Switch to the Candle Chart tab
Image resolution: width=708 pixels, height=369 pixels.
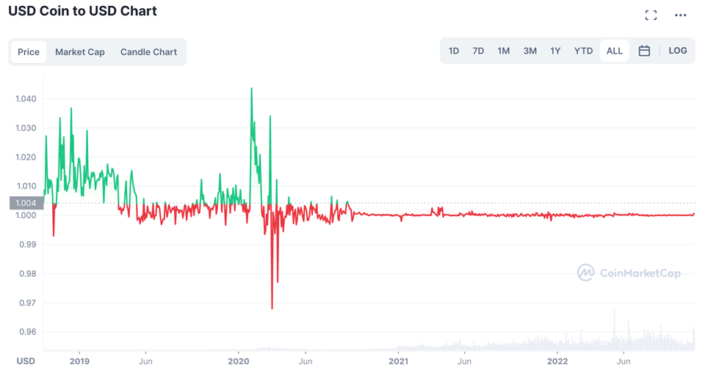pyautogui.click(x=148, y=52)
